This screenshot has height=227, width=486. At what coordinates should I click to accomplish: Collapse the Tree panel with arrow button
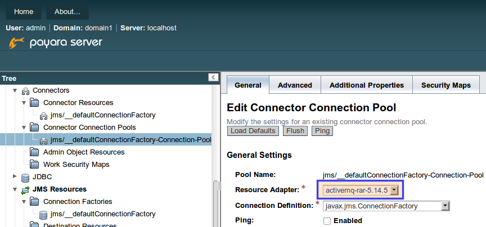tap(213, 78)
